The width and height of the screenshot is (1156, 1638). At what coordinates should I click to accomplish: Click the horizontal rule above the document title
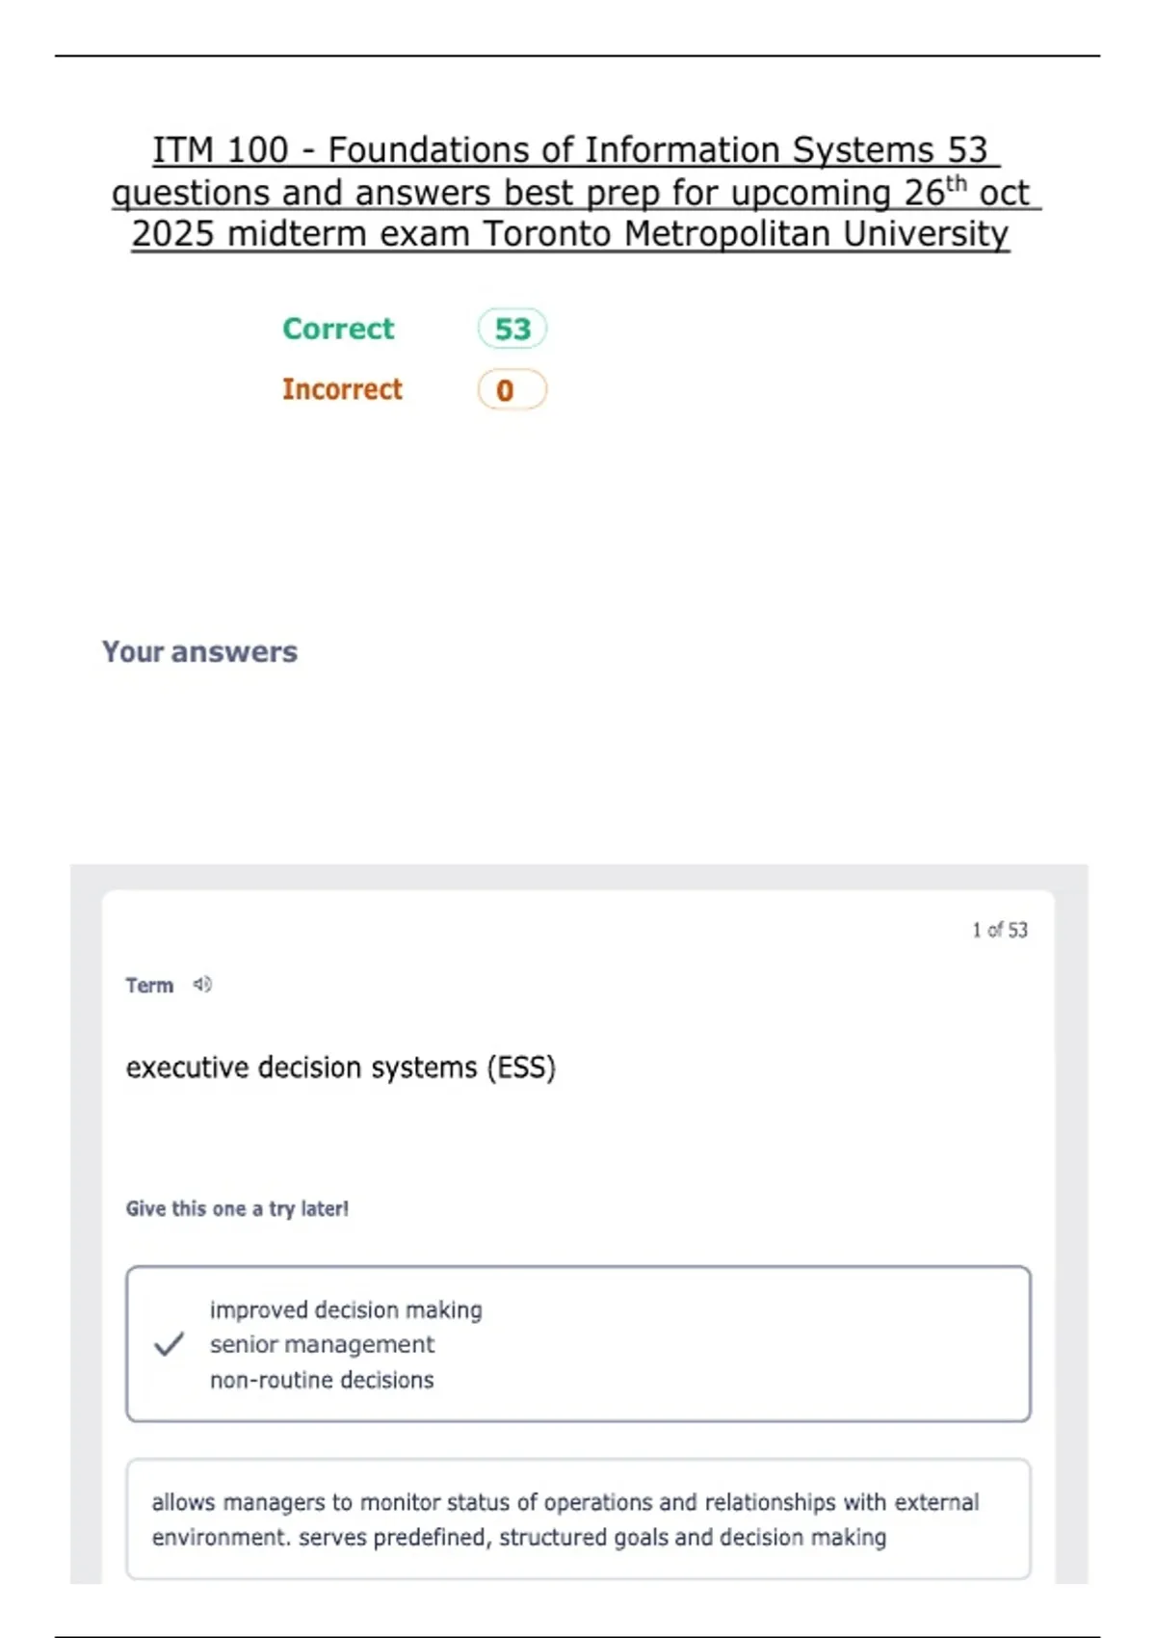[x=577, y=56]
